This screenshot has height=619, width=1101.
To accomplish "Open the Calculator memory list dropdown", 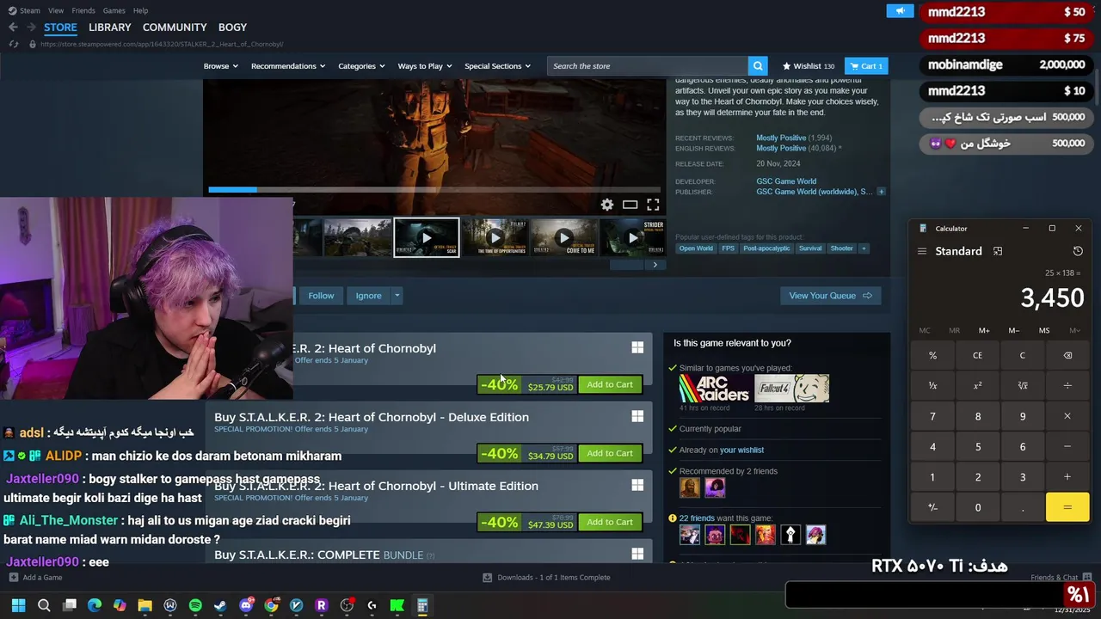I will (x=1074, y=330).
